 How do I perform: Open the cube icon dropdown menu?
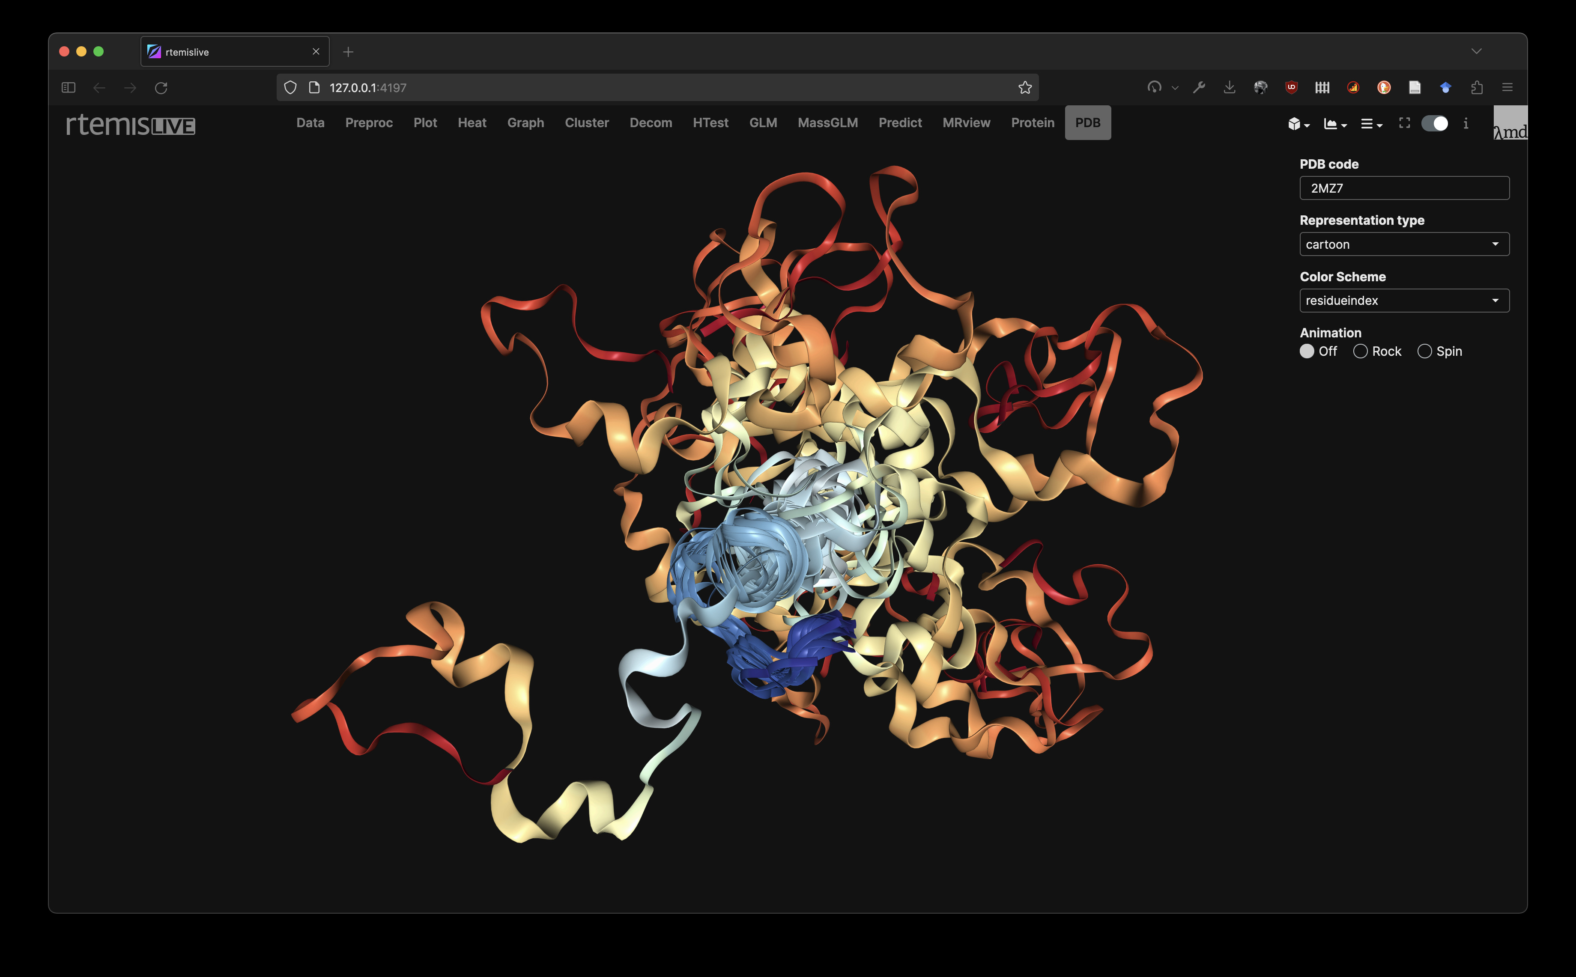click(1298, 124)
